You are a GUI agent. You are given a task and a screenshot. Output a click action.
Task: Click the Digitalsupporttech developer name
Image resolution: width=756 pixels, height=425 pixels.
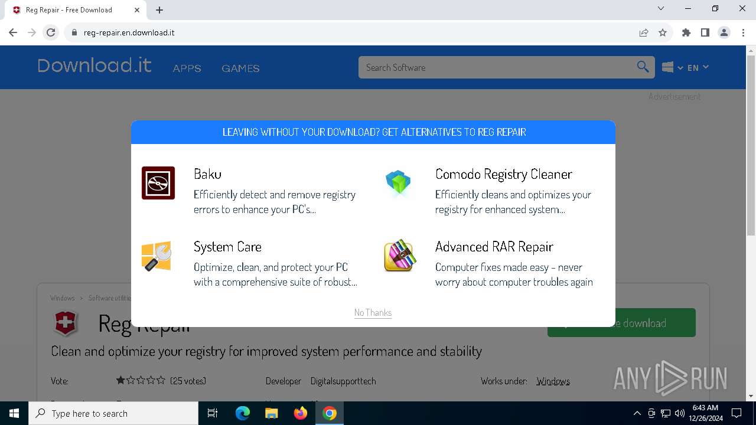pos(343,381)
